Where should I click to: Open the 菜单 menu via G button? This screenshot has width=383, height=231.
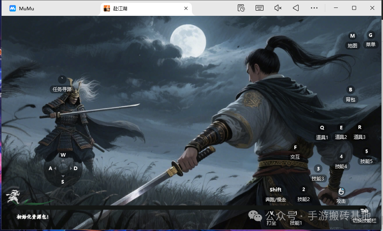pyautogui.click(x=370, y=35)
